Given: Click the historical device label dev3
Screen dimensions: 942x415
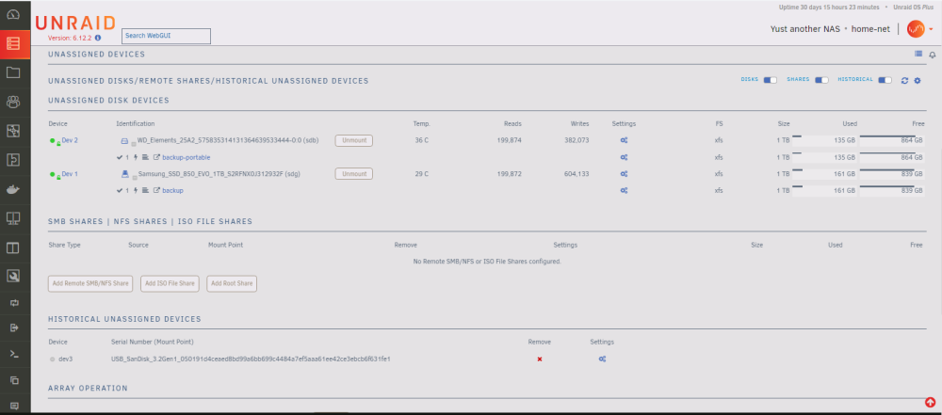Looking at the screenshot, I should [66, 359].
